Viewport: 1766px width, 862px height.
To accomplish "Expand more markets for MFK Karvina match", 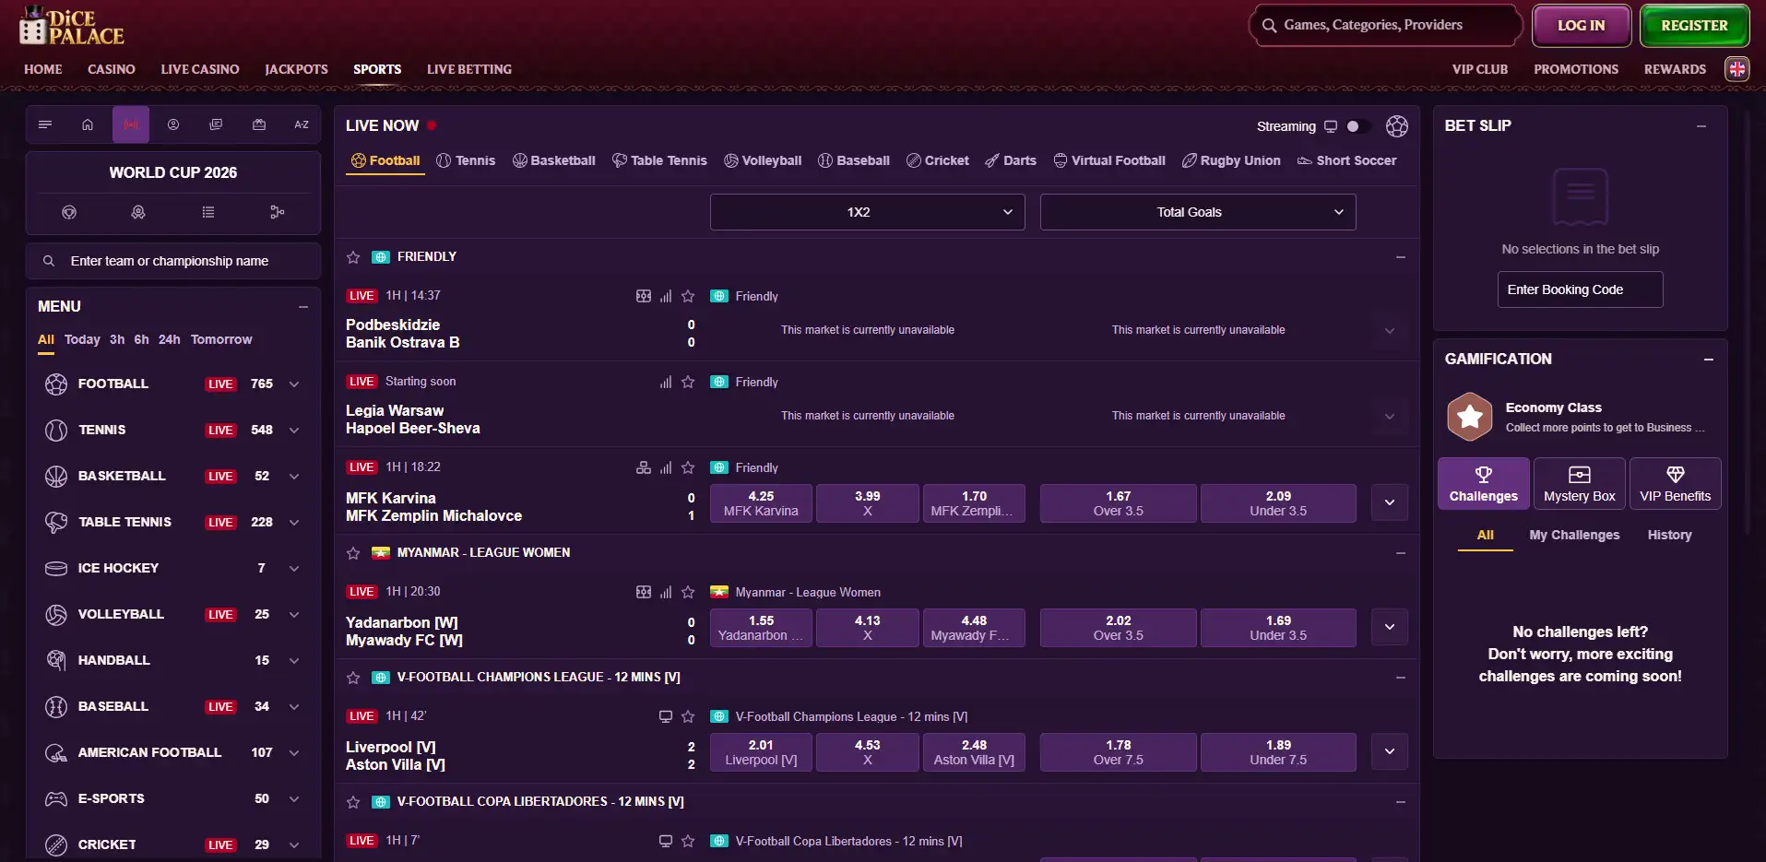I will click(x=1390, y=503).
